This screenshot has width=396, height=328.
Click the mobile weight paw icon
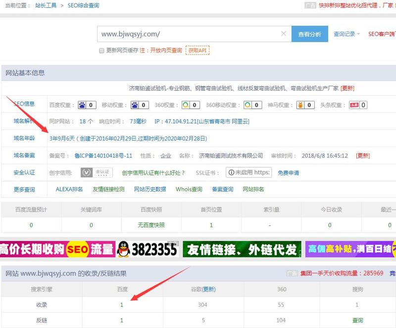[x=135, y=105]
